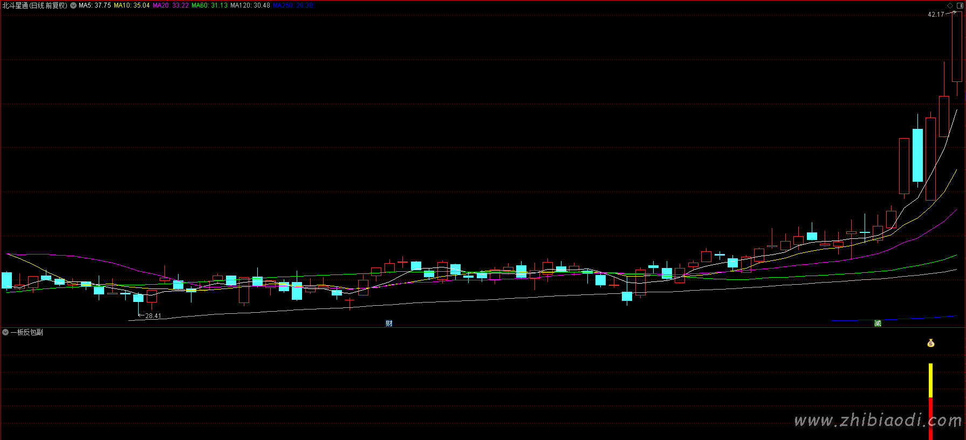
Task: Click the MA120: 30.48 label
Action: (x=250, y=5)
